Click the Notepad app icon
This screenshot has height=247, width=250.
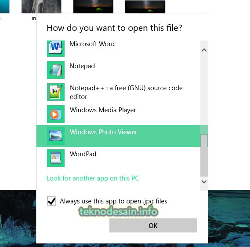[56, 70]
